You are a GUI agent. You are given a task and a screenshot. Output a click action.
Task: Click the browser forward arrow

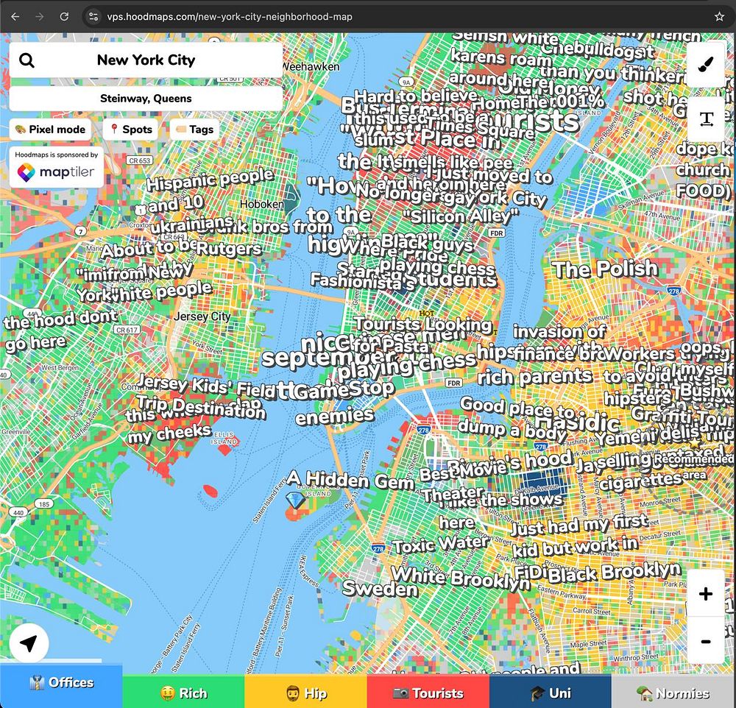pyautogui.click(x=40, y=16)
